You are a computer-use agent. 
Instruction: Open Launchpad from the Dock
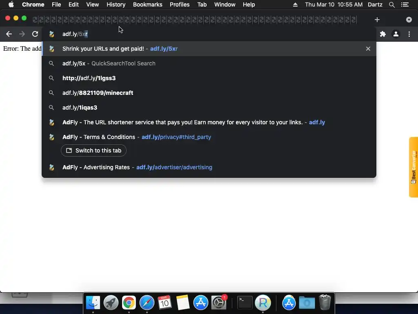111,303
